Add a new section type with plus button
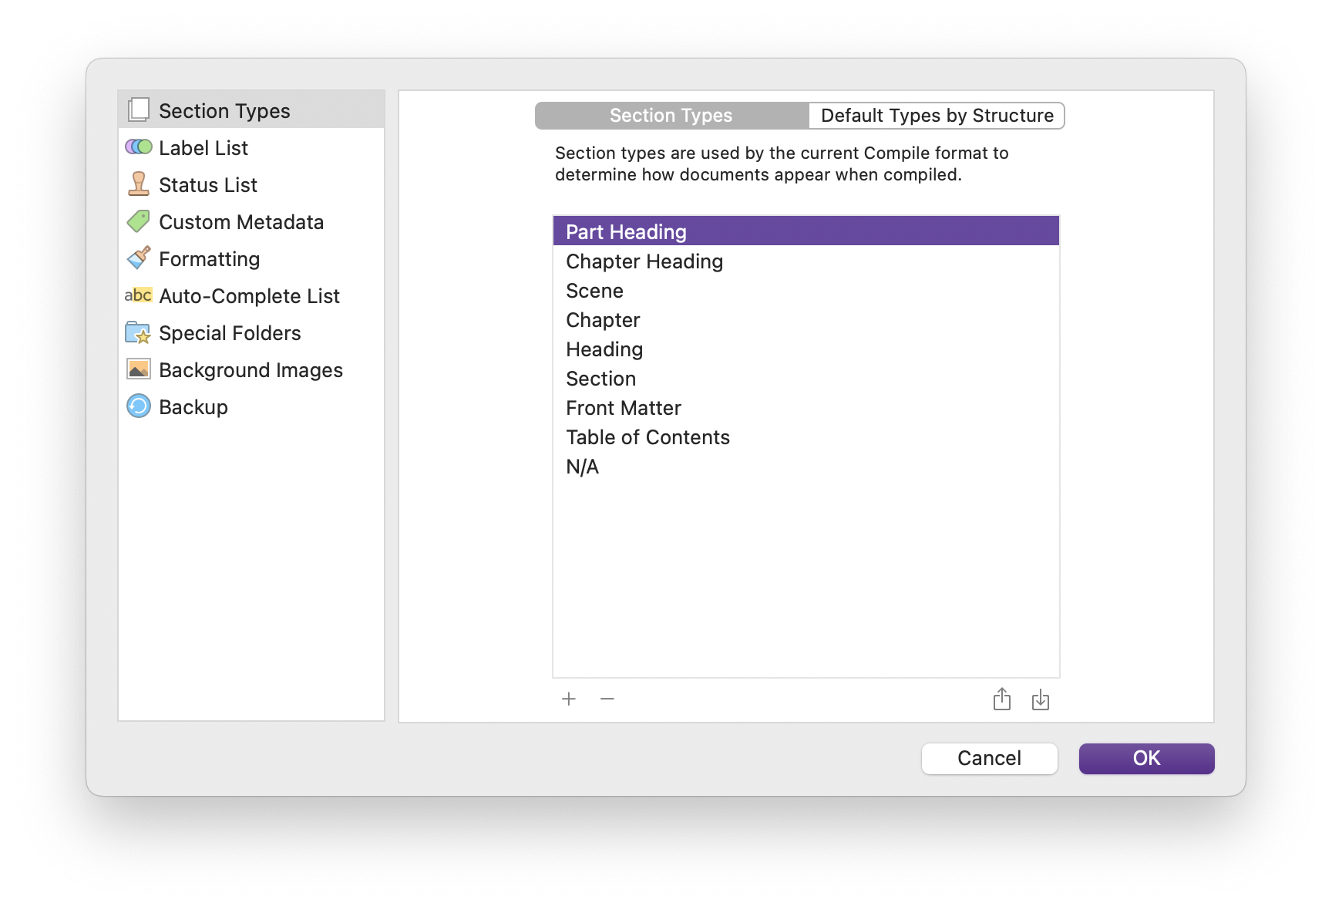1332x910 pixels. coord(569,699)
